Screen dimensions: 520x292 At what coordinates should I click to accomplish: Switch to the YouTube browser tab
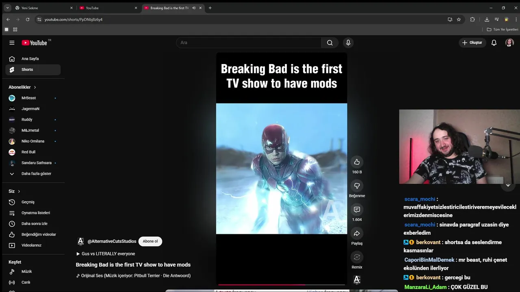click(x=108, y=8)
